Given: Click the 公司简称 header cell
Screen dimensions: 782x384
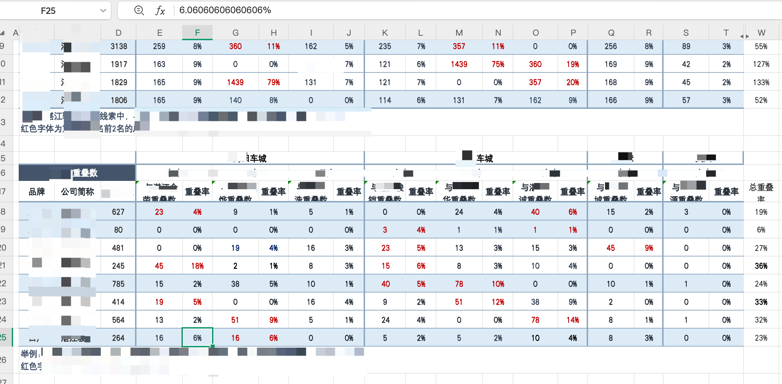Looking at the screenshot, I should [x=78, y=192].
